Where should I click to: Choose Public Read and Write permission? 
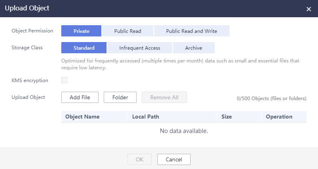[192, 31]
